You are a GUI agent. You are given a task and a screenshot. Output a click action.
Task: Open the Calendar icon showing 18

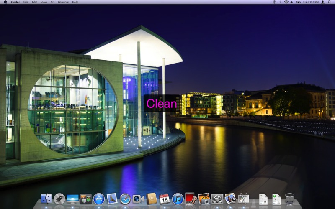[x=164, y=199]
